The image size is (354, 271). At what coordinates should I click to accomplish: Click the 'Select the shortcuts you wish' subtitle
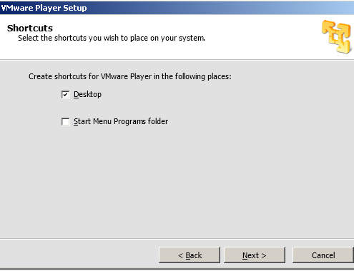click(112, 38)
